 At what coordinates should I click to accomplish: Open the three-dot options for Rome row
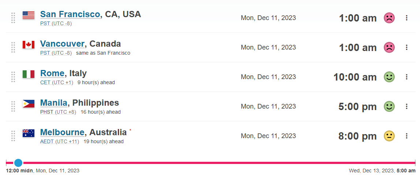[406, 77]
